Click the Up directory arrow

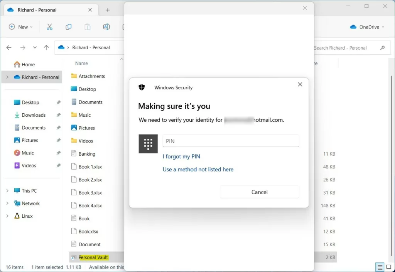(46, 48)
